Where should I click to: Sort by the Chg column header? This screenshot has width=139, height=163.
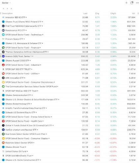(97, 13)
